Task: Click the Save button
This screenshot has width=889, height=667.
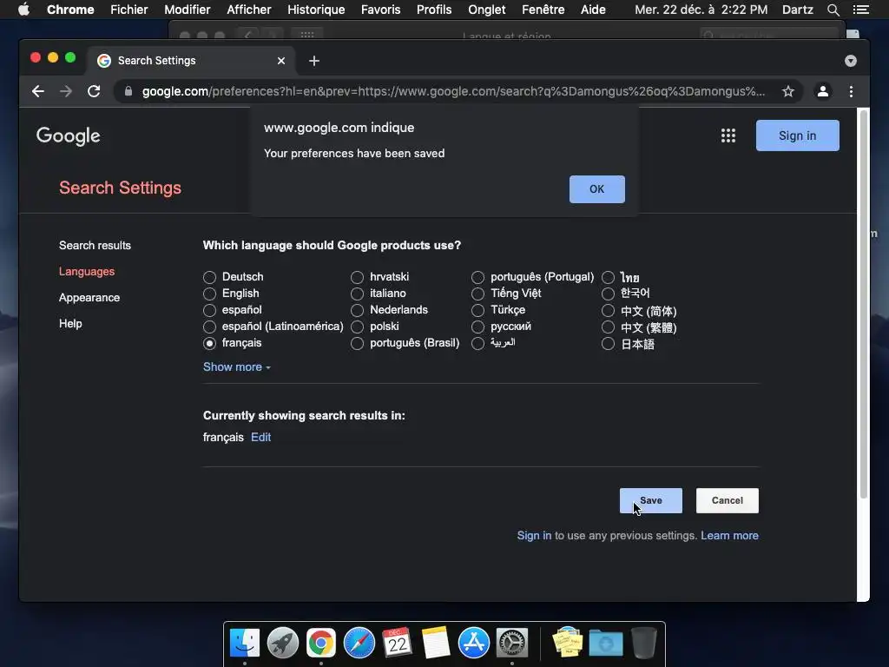Action: tap(651, 501)
